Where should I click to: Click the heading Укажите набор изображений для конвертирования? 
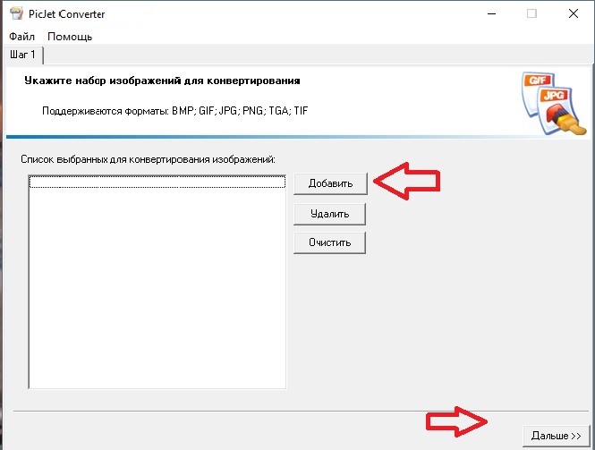tap(159, 81)
